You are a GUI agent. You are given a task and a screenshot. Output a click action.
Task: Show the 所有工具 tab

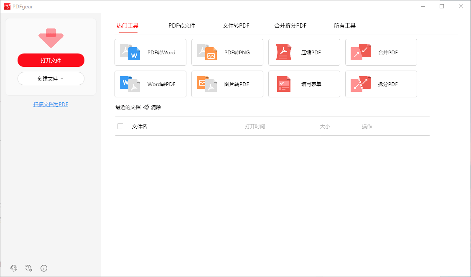click(x=345, y=25)
